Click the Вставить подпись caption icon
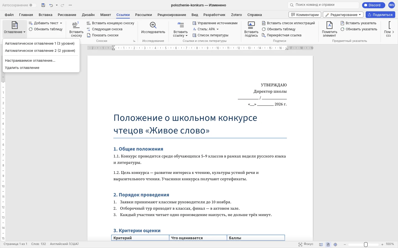Viewport: 398px width, 248px height. point(251,29)
